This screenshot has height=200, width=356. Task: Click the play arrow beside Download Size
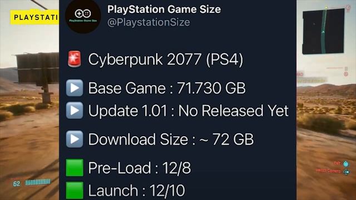click(x=75, y=139)
